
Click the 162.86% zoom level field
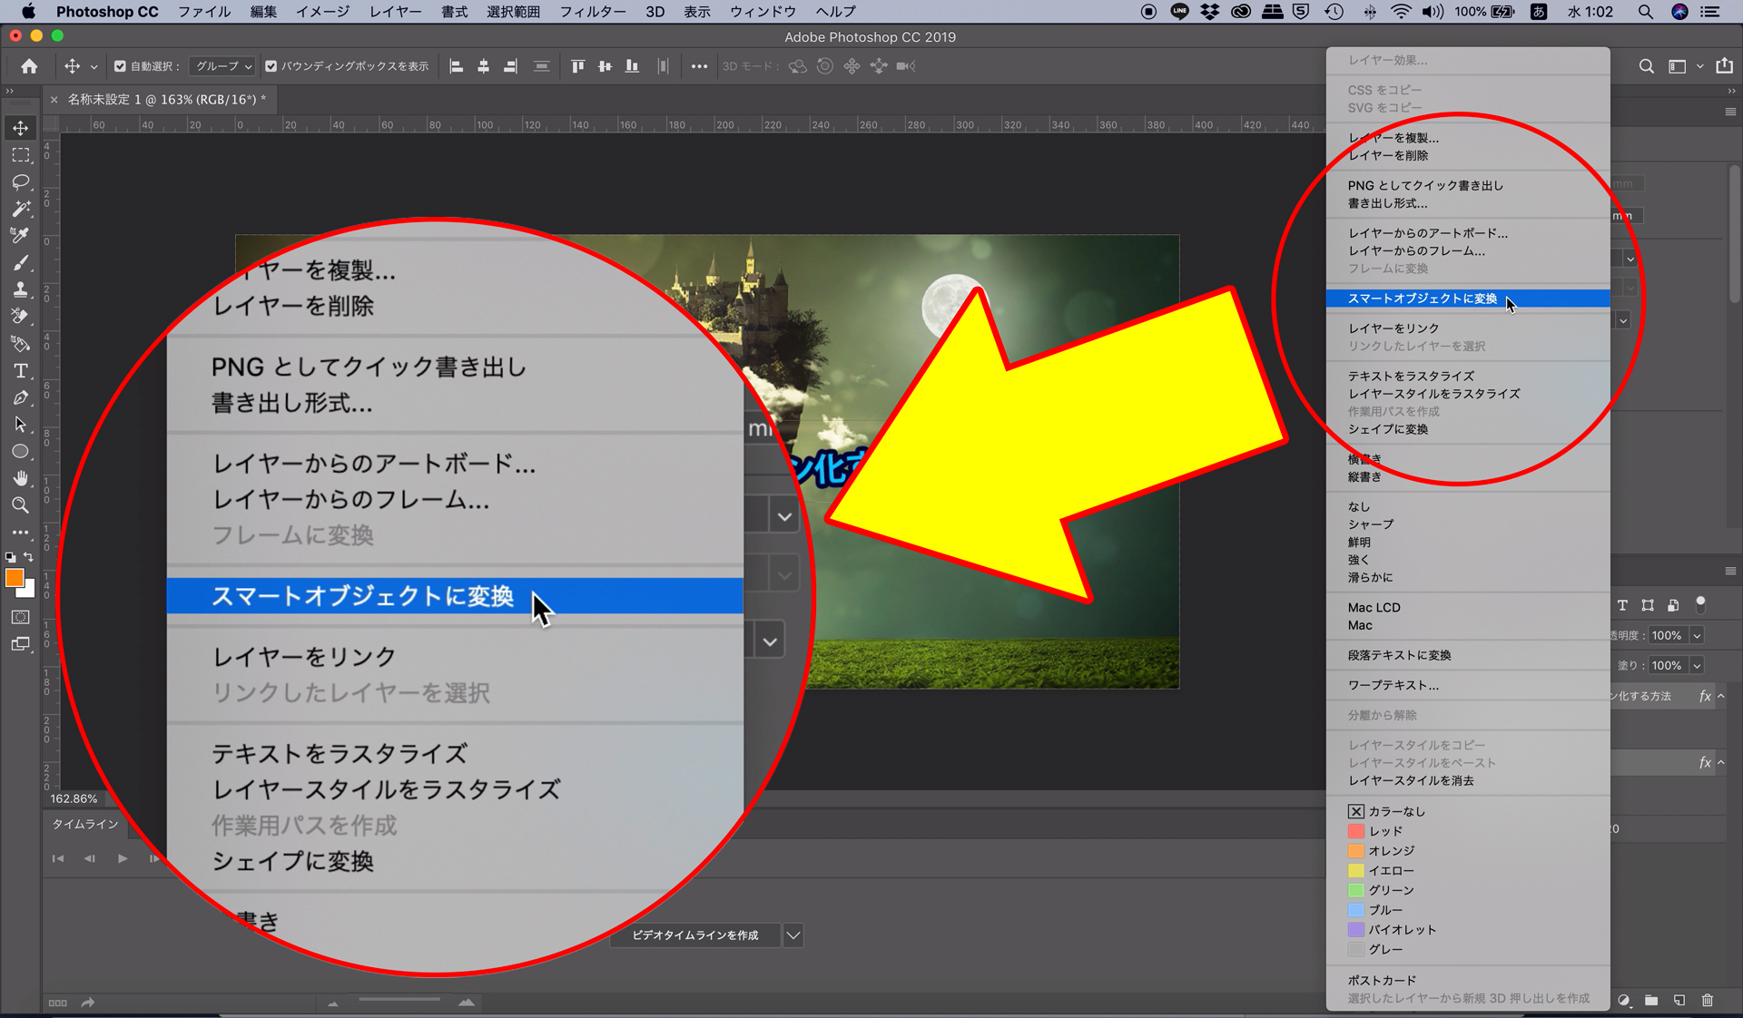tap(74, 798)
